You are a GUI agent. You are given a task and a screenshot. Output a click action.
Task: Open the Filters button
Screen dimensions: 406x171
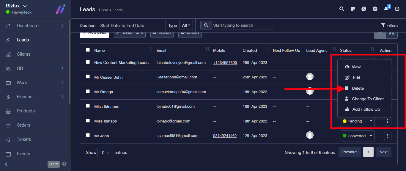click(389, 25)
